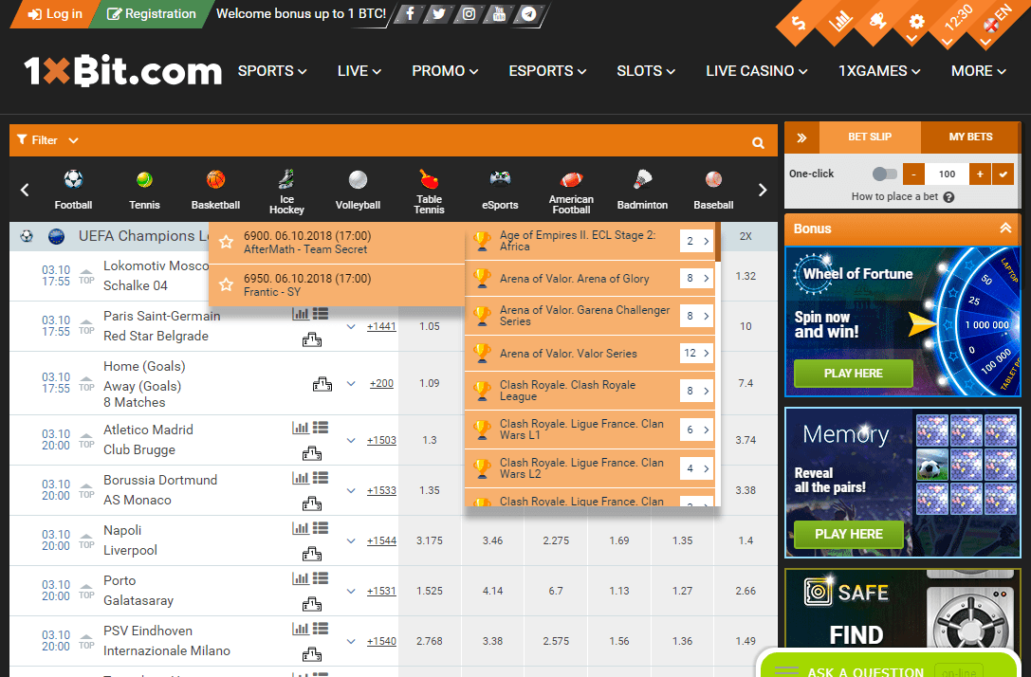The width and height of the screenshot is (1031, 677).
Task: Collapse the Bonus panel
Action: 1005,229
